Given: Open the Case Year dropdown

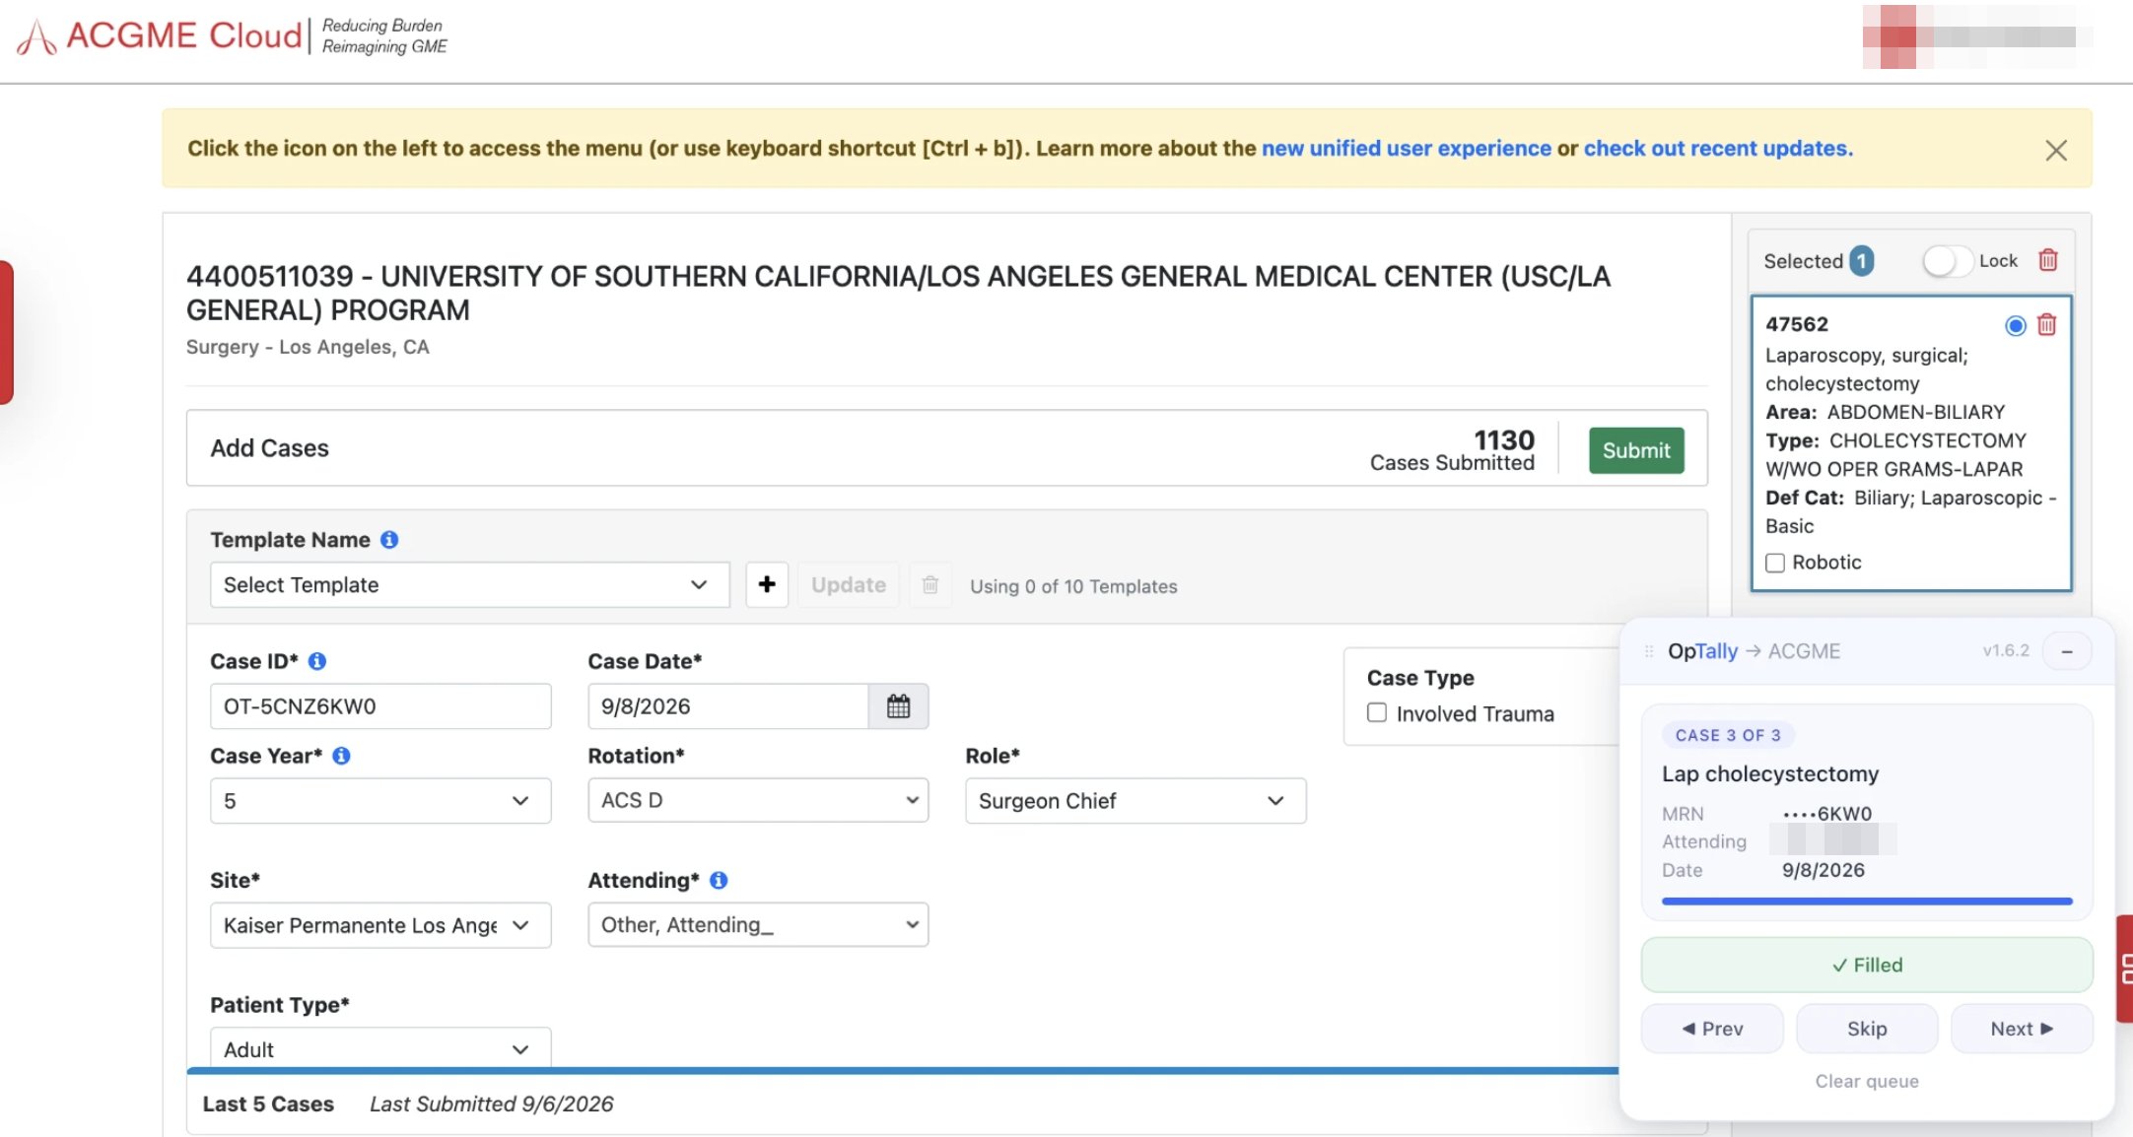Looking at the screenshot, I should click(x=380, y=800).
